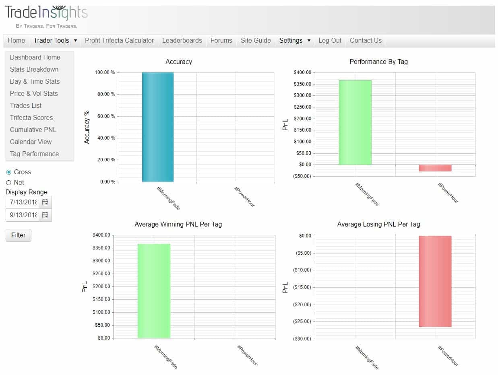Select the Gross radio button
Screen dimensions: 498x375
tap(8, 172)
